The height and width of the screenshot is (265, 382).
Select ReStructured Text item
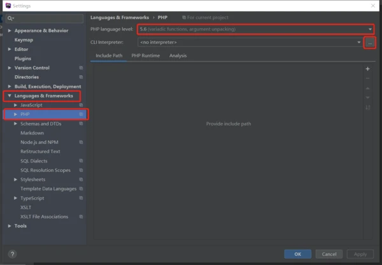coord(40,152)
